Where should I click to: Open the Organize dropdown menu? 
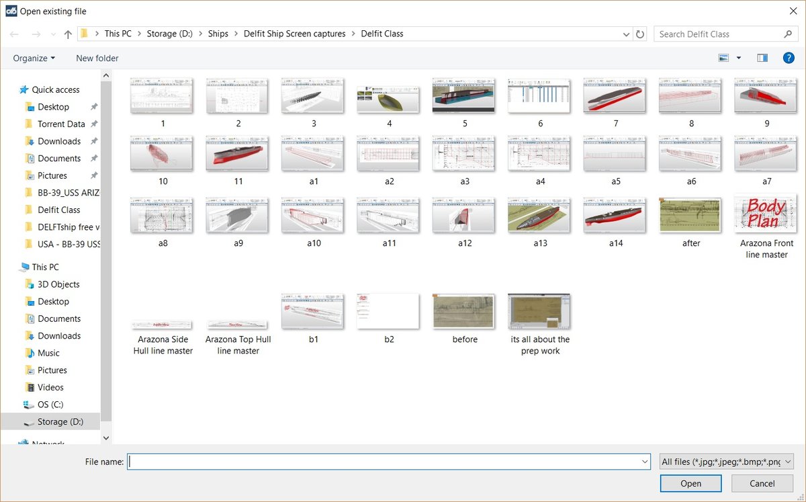[34, 58]
